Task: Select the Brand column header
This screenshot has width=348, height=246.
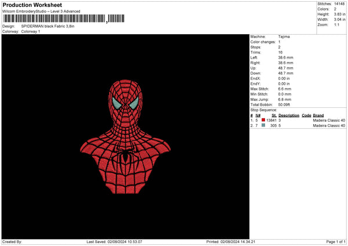Action: [x=318, y=115]
